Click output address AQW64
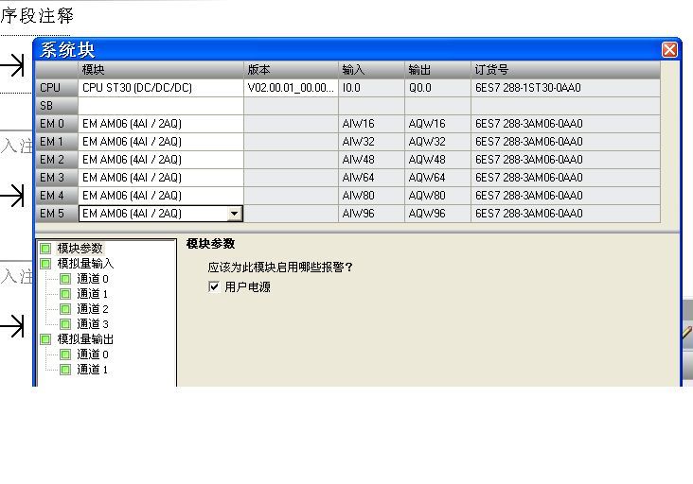This screenshot has width=693, height=484. click(437, 178)
